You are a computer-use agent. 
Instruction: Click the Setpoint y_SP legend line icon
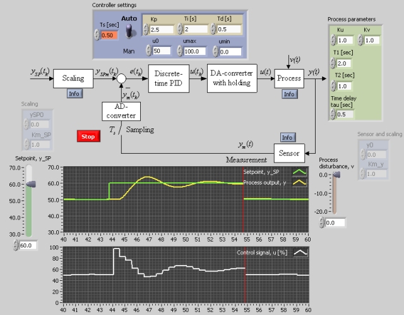(x=298, y=171)
